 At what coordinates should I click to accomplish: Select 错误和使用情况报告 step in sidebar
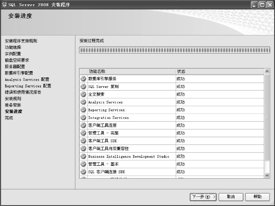(x=23, y=92)
